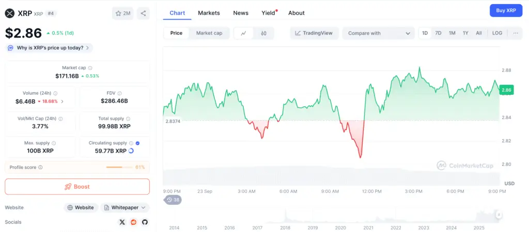Open the GitHub social link
Screen dimensions: 529x232
click(x=145, y=222)
